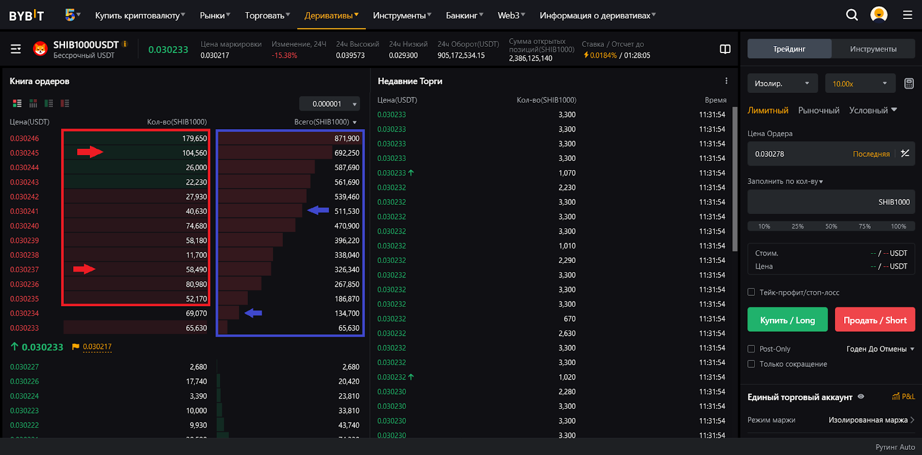Select bids-only order book view icon
The image size is (922, 455).
click(49, 103)
